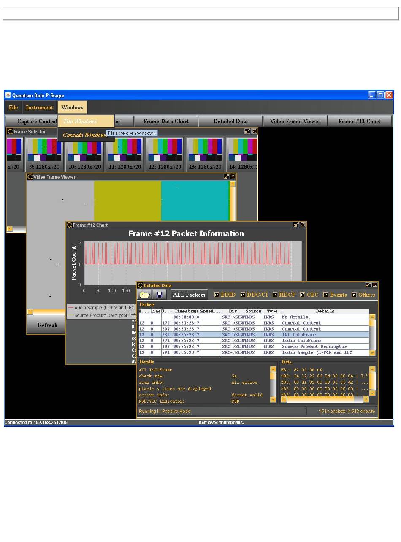Select thumbnail 9: 1280x720
The image size is (401, 542).
(44, 154)
